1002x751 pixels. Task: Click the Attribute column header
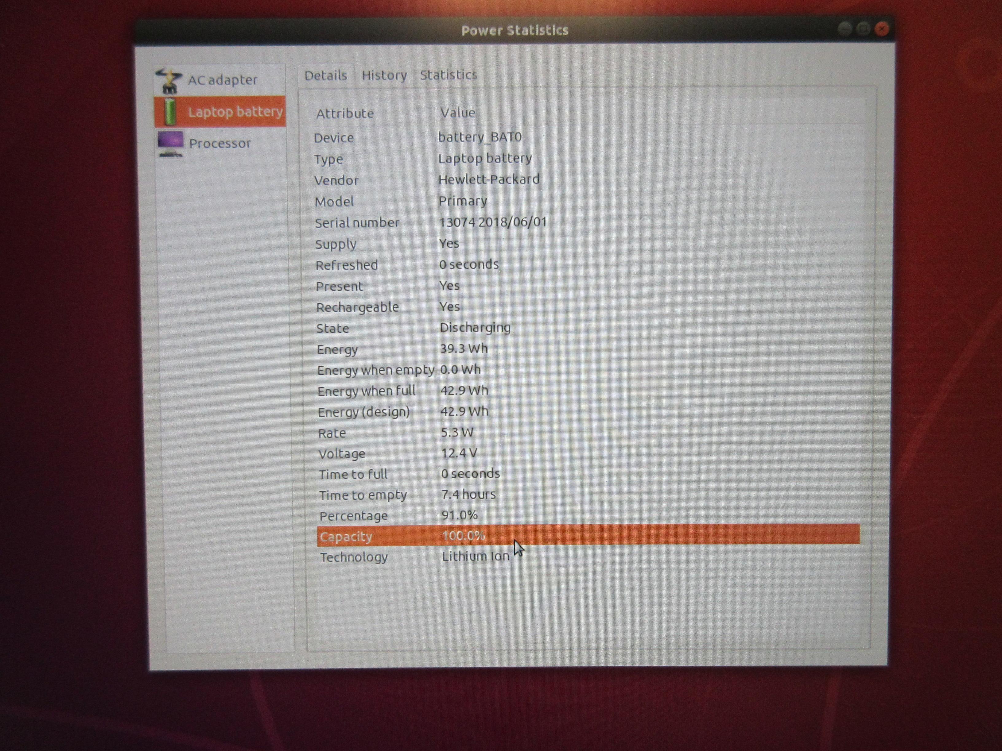(345, 113)
